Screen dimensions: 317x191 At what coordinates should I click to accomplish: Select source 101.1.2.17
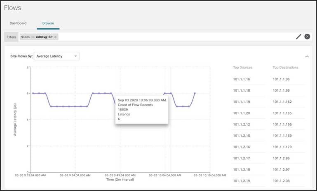(x=242, y=158)
